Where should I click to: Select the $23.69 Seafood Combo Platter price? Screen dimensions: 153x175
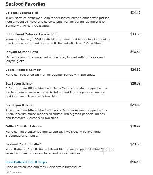click(135, 144)
